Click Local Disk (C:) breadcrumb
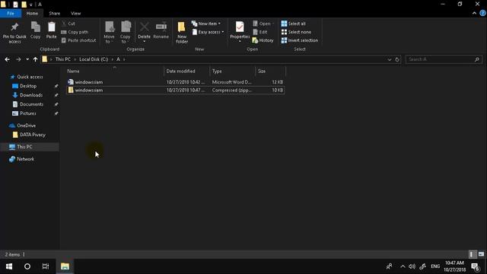This screenshot has width=487, height=274. [94, 59]
